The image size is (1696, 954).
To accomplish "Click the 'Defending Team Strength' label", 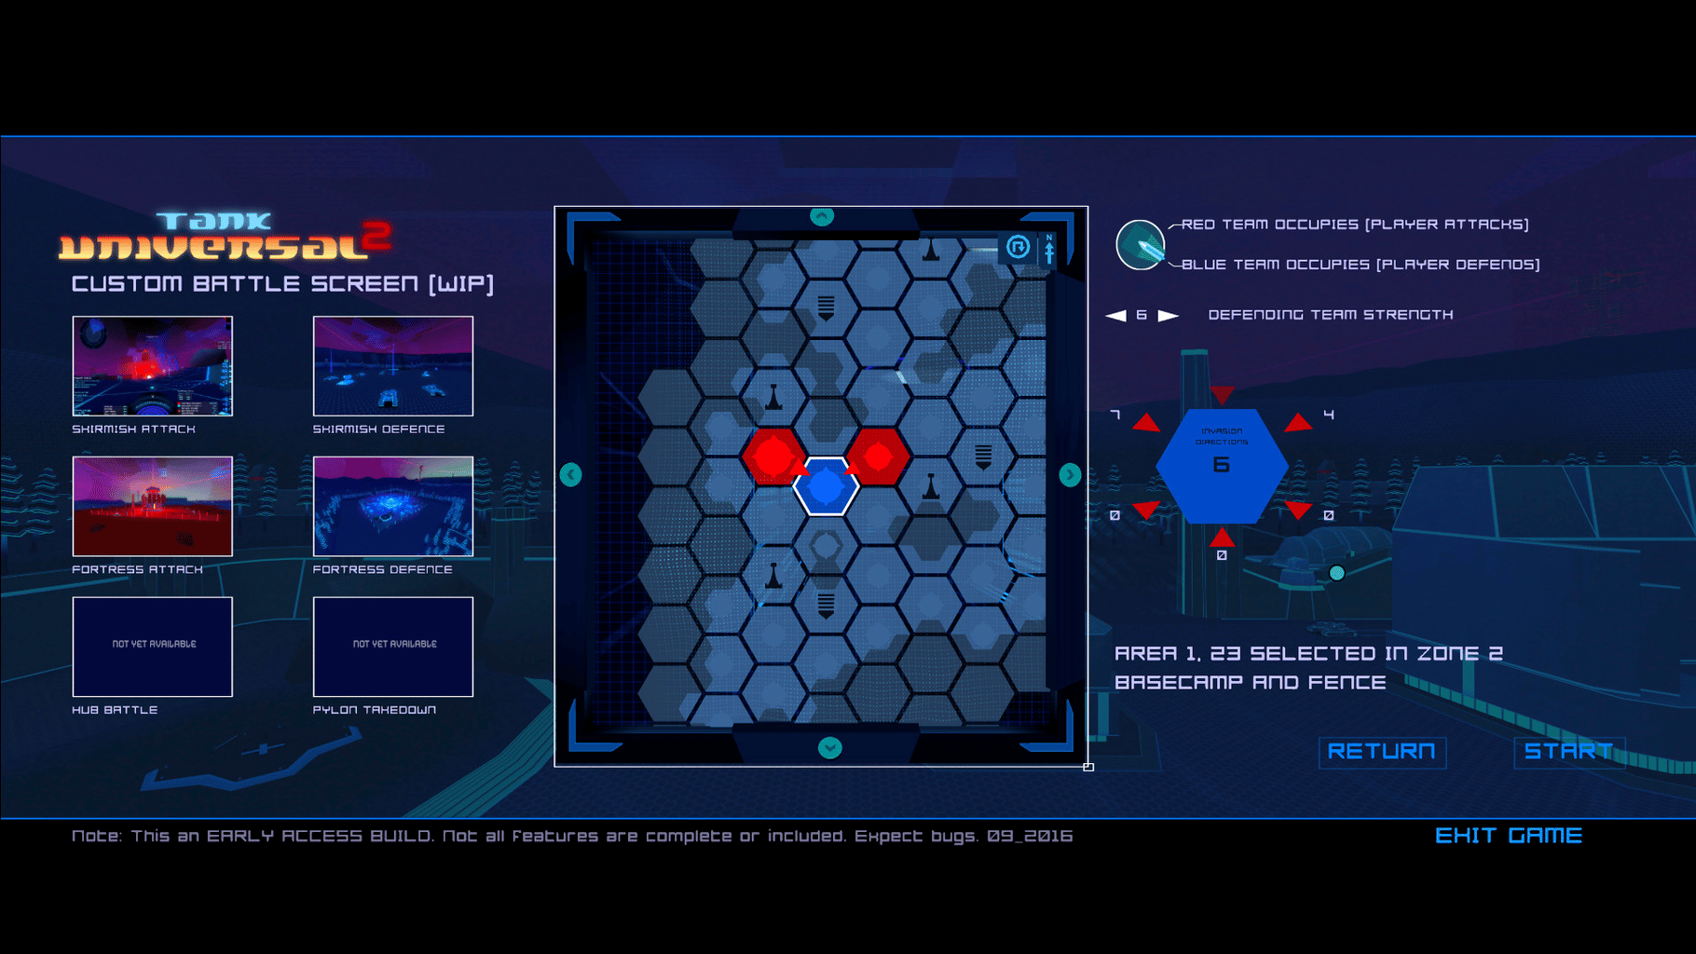I will (x=1331, y=315).
